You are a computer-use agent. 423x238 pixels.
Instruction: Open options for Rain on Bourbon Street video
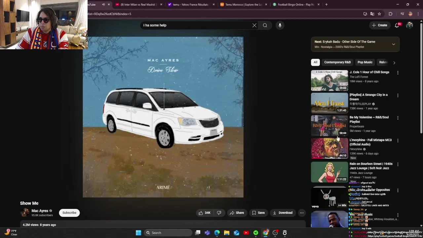pos(398,164)
